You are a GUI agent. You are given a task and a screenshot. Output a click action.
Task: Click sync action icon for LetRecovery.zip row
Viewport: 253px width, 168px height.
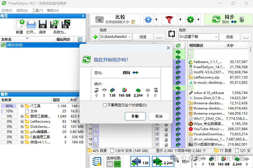tap(178, 77)
